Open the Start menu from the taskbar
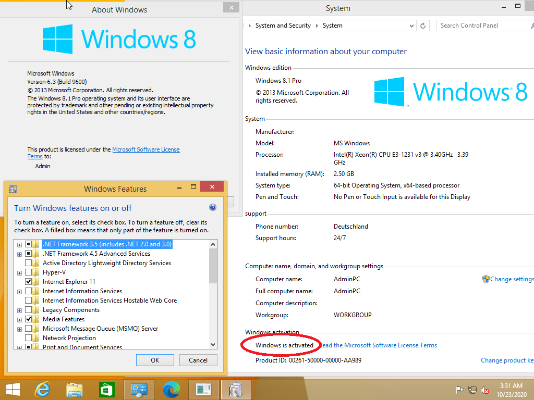The width and height of the screenshot is (534, 400). 13,390
